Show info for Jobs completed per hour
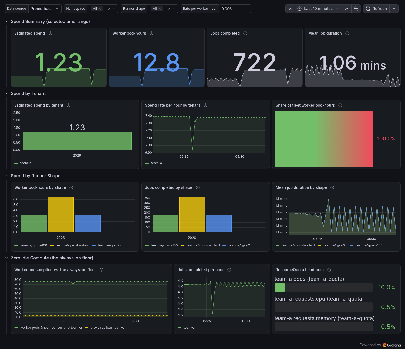 click(x=229, y=270)
